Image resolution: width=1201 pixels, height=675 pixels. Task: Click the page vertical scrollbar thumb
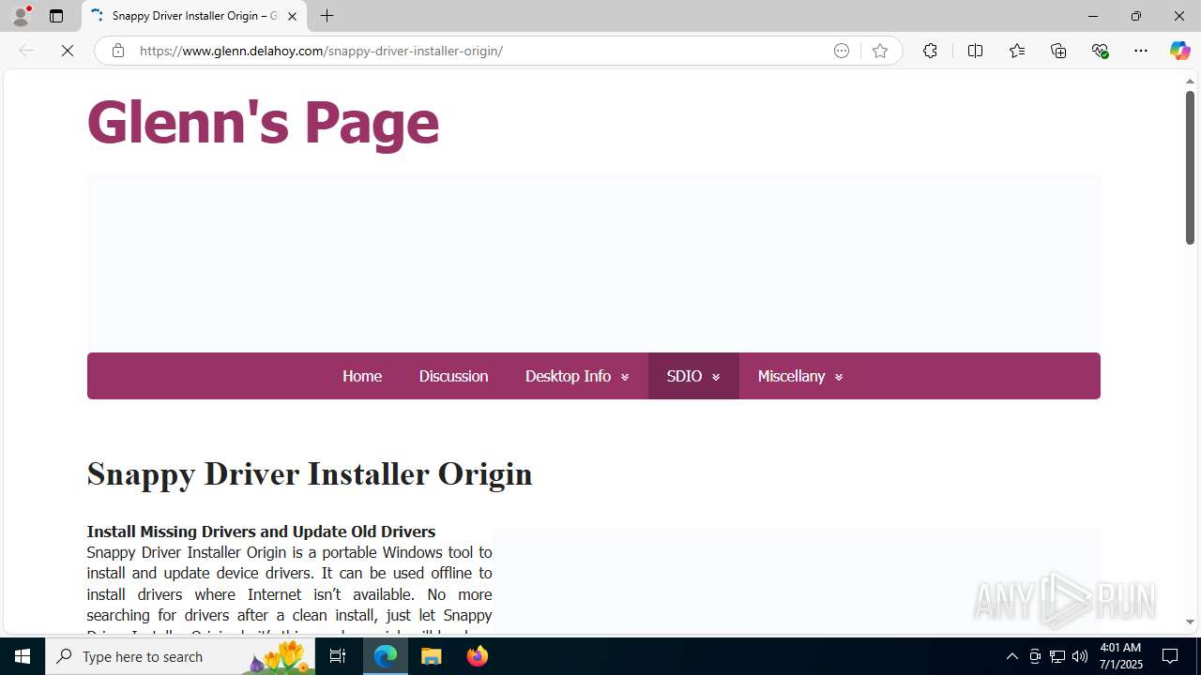(1190, 168)
